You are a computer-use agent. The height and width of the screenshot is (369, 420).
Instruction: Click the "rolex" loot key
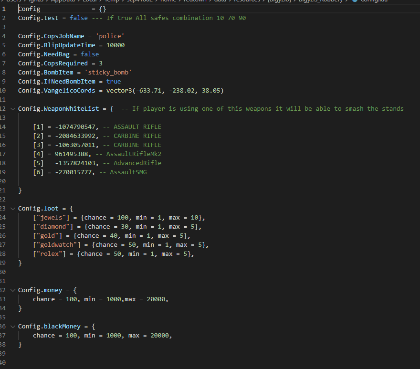47,254
